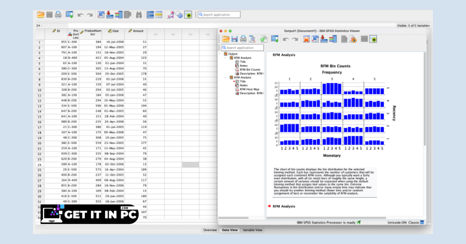Click the binoculars Find icon
466x244 pixels.
pyautogui.click(x=139, y=15)
